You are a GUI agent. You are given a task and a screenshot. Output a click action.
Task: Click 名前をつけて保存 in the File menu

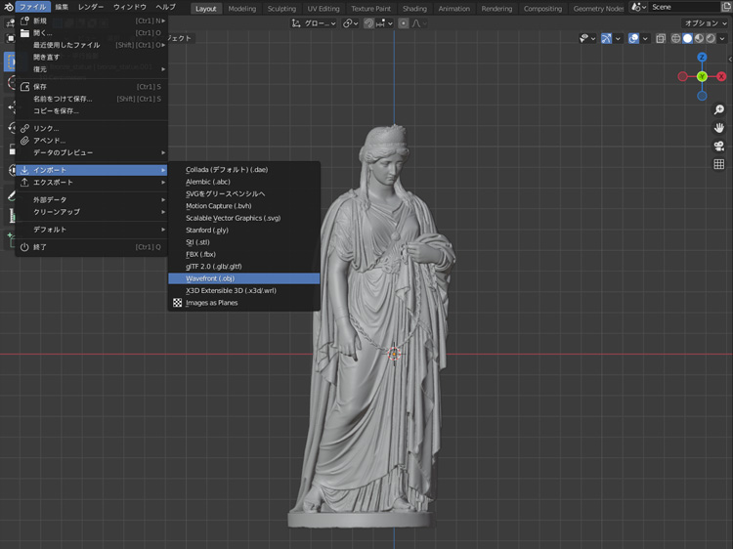coord(63,99)
